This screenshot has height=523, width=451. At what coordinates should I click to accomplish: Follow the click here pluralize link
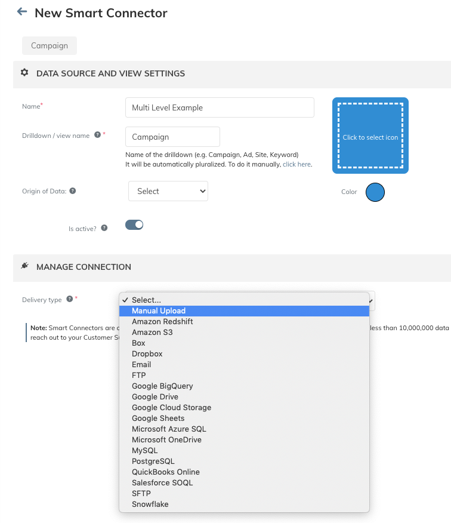(x=296, y=164)
